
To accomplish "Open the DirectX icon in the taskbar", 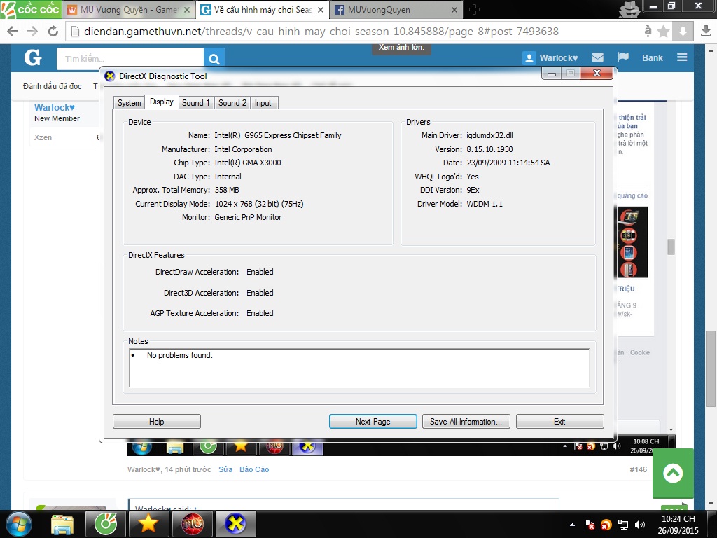I will tap(235, 523).
